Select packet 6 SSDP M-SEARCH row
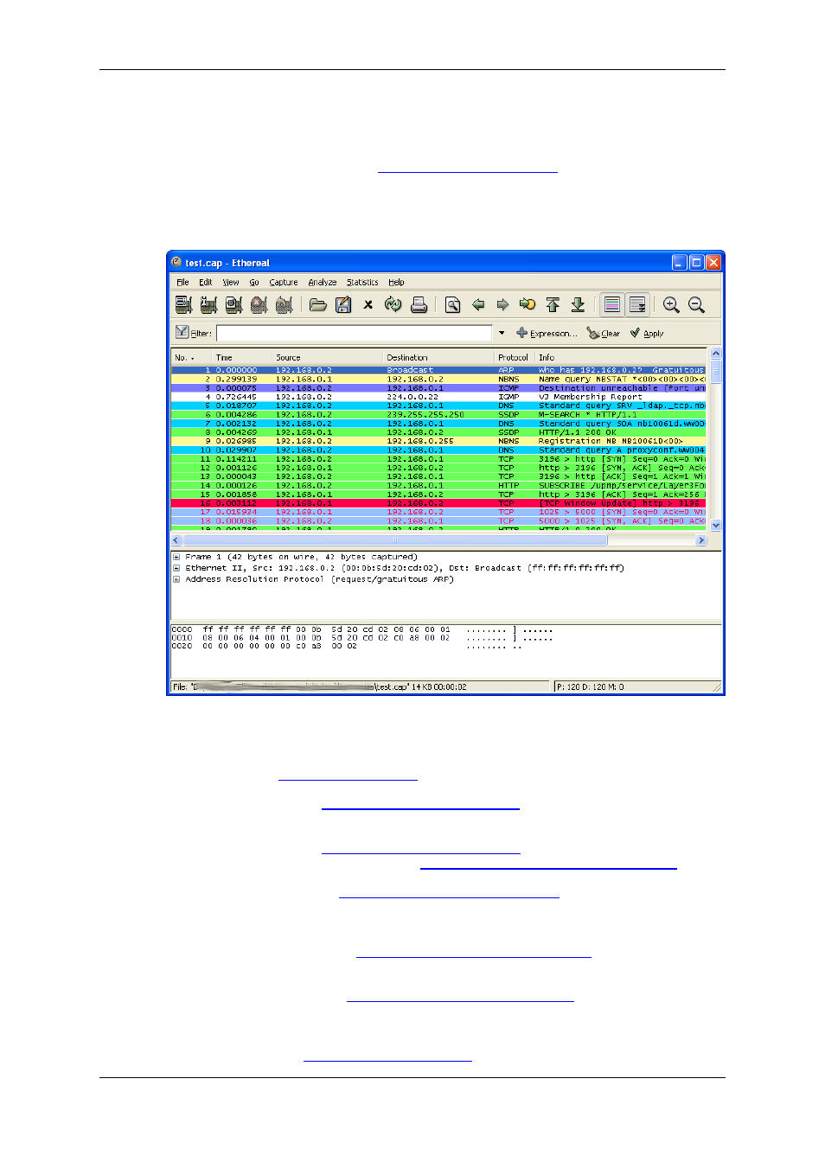Screen dimensions: 825x1168 pyautogui.click(x=438, y=414)
